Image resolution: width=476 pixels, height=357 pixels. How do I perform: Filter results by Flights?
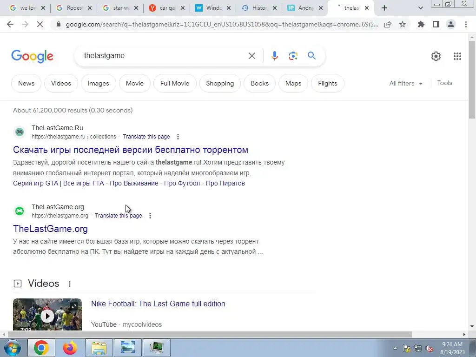328,83
